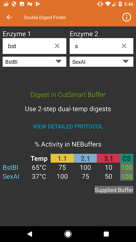Open the SexAI enzyme link in table
Screen dimensions: 136x242
click(11, 177)
